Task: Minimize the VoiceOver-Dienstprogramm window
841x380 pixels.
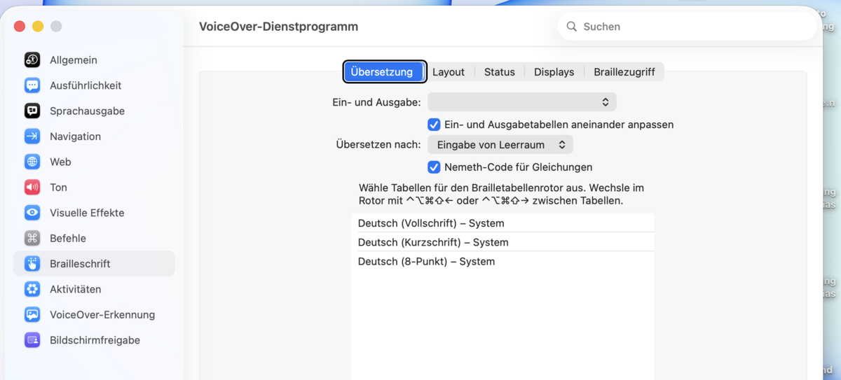Action: click(x=38, y=26)
